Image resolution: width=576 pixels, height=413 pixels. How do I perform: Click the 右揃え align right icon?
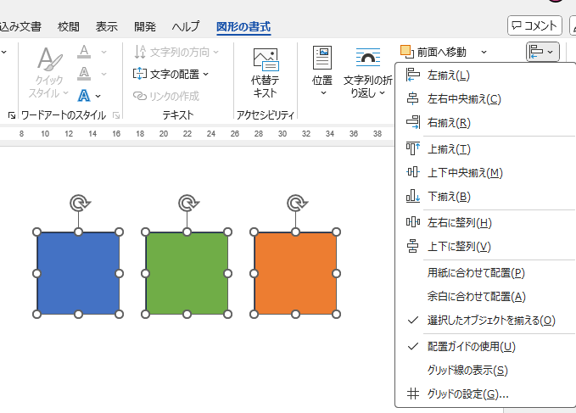pos(412,122)
